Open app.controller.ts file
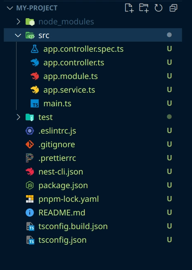 click(x=93, y=62)
